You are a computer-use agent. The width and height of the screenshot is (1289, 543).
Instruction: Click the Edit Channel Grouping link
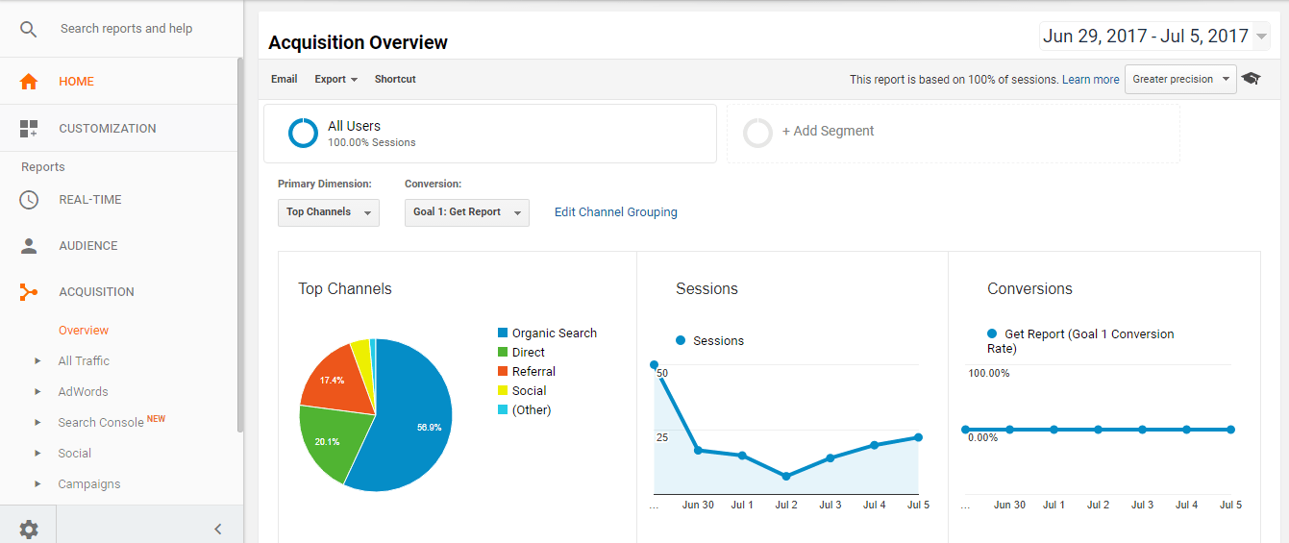615,212
